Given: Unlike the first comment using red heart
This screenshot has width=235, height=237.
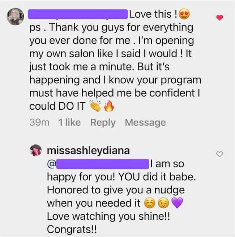Looking at the screenshot, I should pos(219,18).
